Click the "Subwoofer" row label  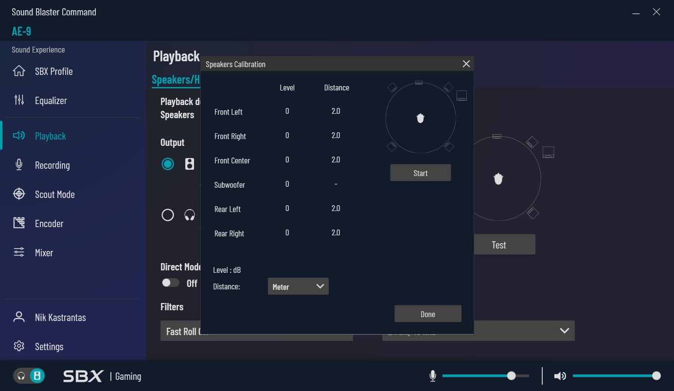(230, 185)
